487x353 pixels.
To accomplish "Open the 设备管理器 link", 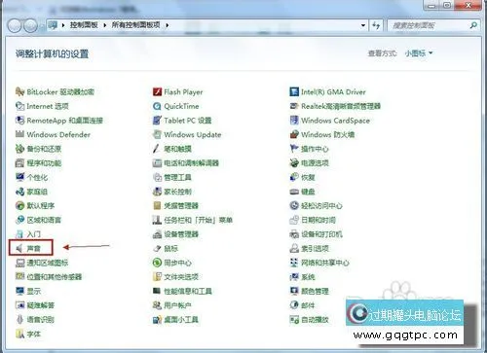I will [x=181, y=234].
